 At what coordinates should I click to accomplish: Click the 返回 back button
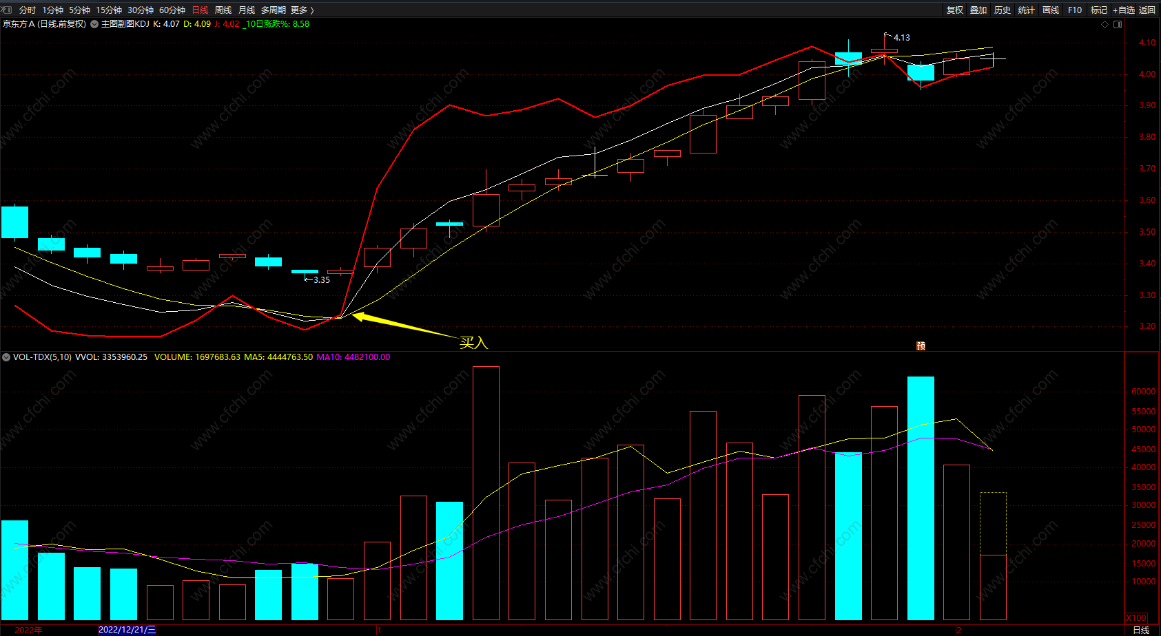coord(1147,10)
